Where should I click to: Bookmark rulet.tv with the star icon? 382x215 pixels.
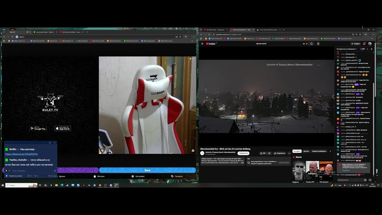coord(180,37)
